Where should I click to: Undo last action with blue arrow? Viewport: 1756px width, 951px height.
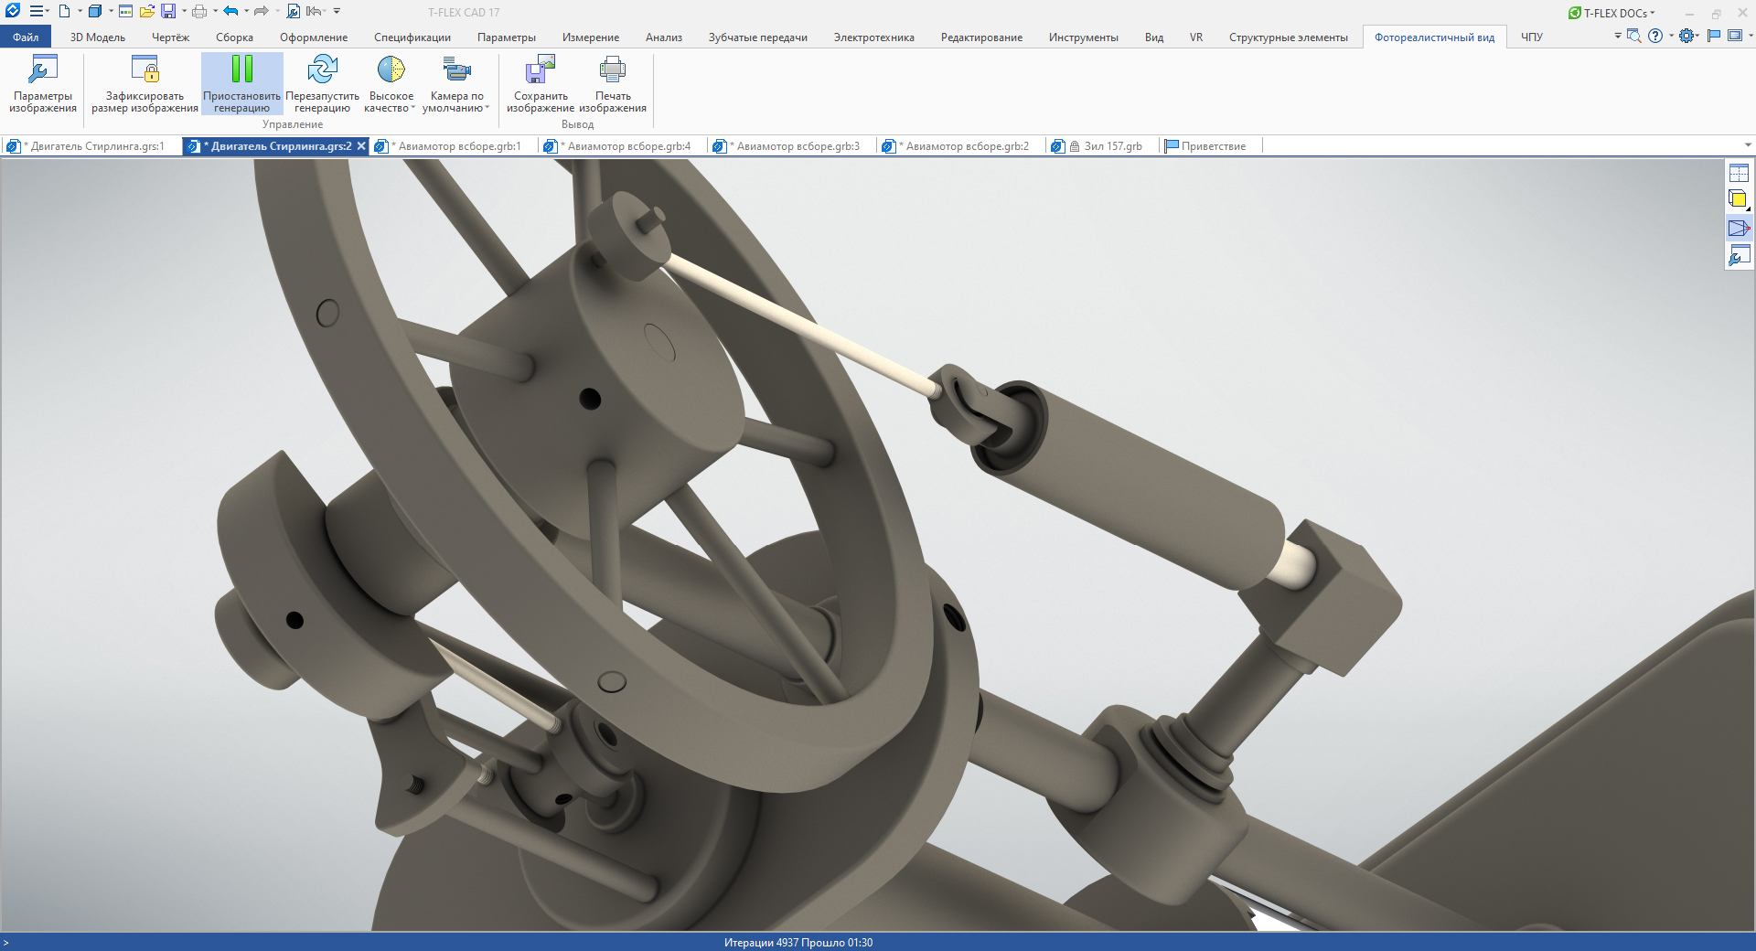tap(230, 11)
